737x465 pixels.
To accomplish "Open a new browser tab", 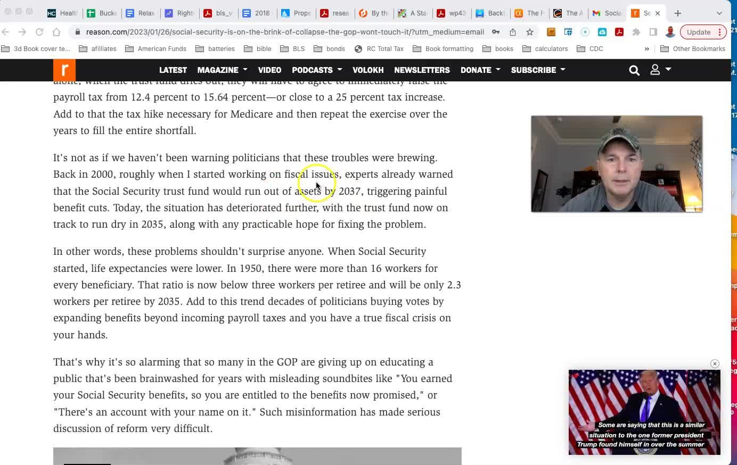I will pos(678,13).
